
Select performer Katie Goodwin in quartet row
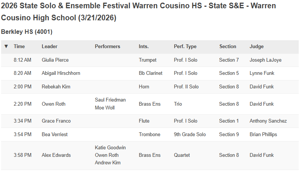tap(110, 147)
